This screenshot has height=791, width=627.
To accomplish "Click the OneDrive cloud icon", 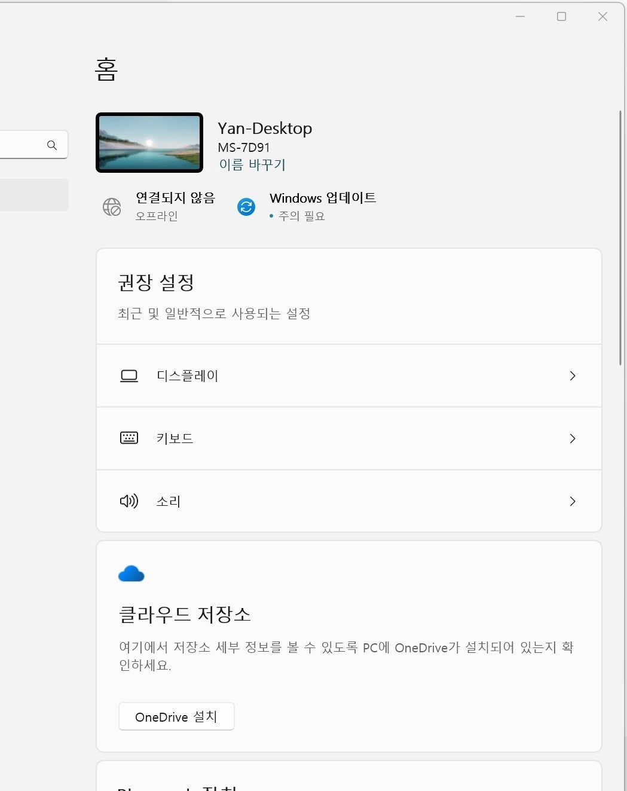I will (131, 574).
